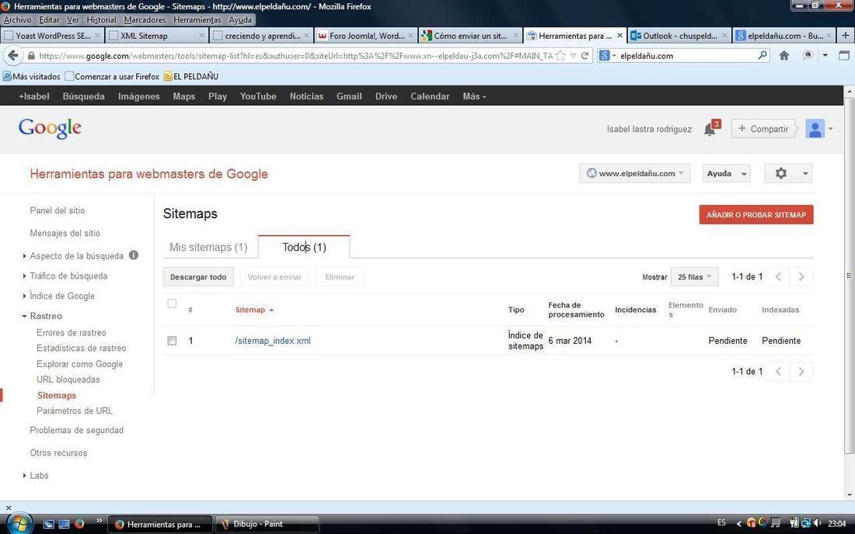Viewport: 855px width, 534px height.
Task: Go to the next page arrow above the table
Action: (x=801, y=276)
